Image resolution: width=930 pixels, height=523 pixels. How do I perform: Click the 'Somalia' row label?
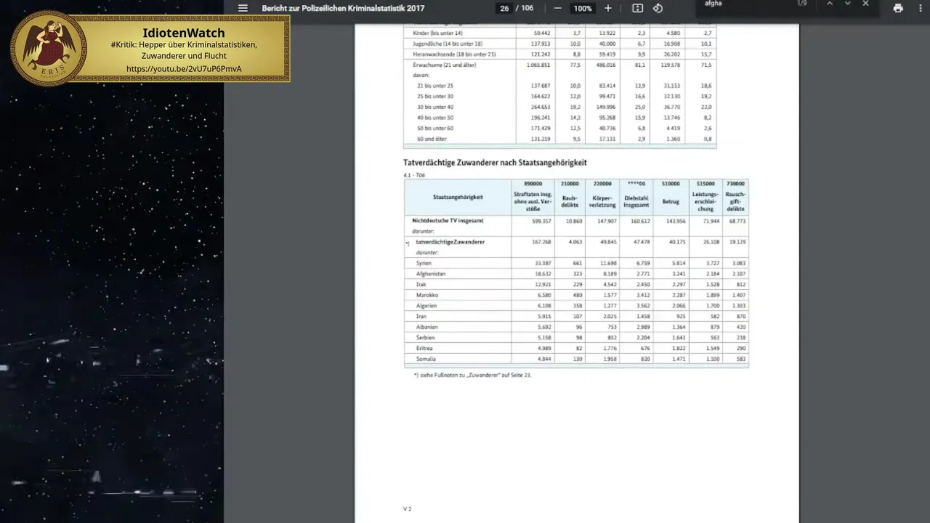(x=426, y=359)
